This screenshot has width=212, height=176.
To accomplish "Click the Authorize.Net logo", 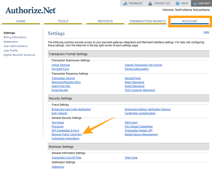I will (30, 10).
